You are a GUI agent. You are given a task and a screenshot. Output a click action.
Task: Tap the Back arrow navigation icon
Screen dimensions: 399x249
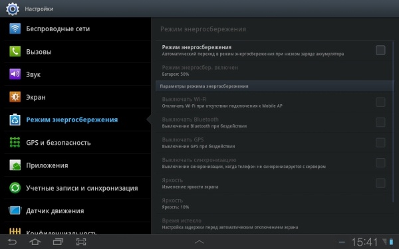(x=12, y=242)
